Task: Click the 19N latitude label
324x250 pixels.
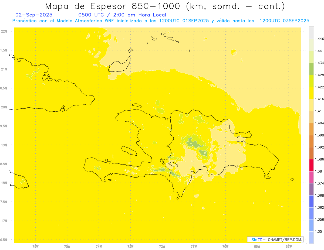Action: pos(5,145)
